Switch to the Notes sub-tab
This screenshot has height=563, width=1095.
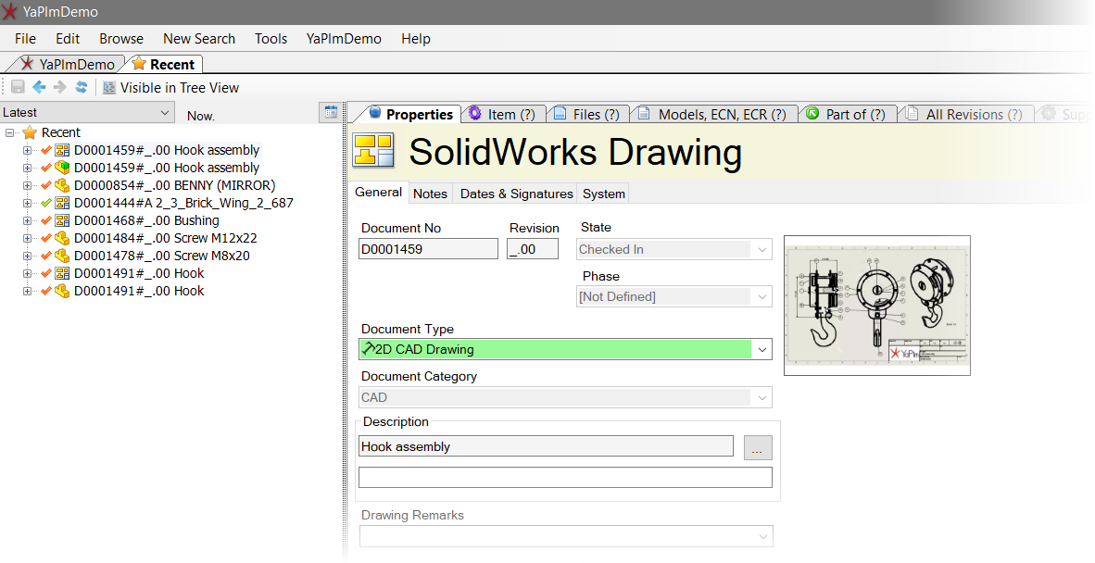tap(430, 194)
